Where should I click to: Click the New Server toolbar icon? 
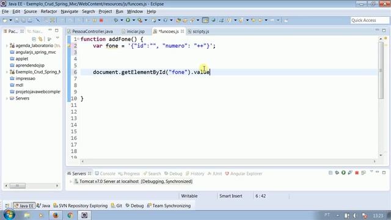pos(154,20)
